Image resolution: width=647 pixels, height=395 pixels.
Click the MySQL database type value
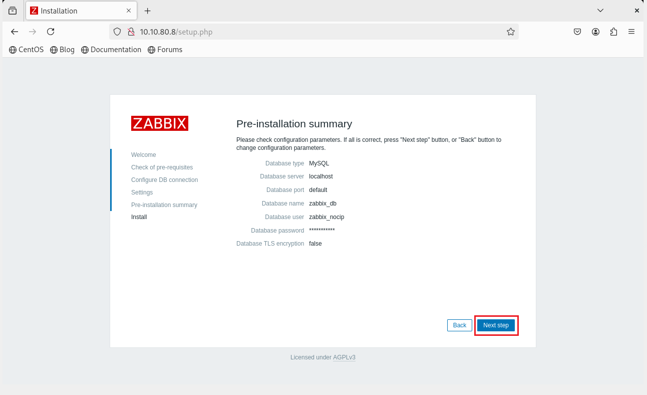(319, 163)
